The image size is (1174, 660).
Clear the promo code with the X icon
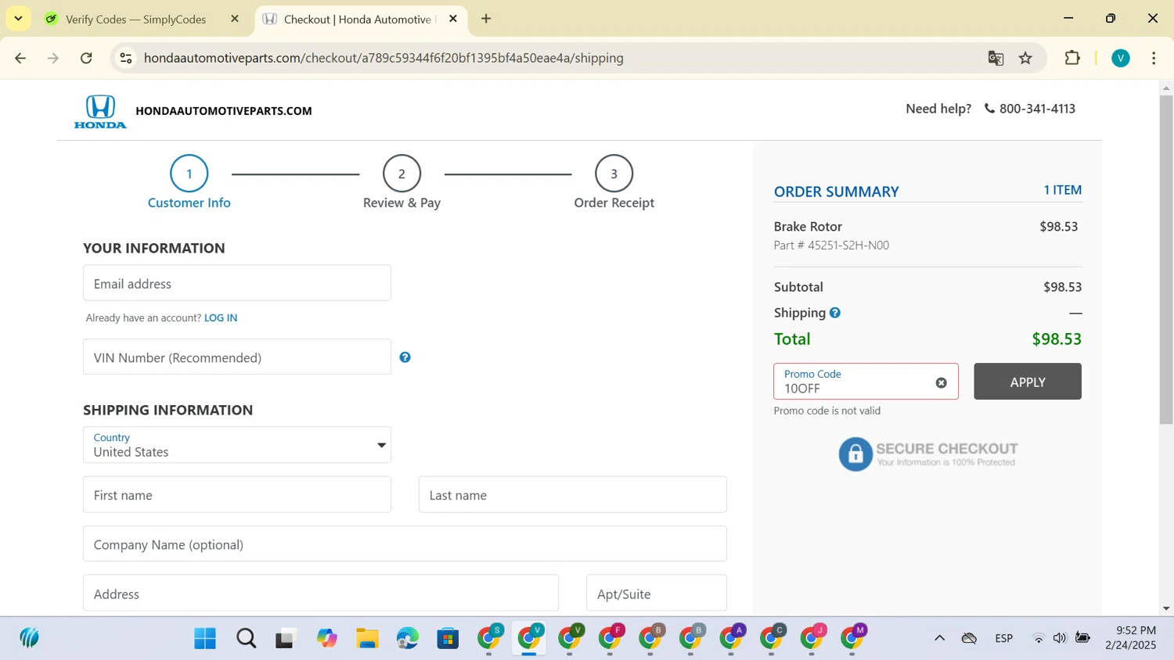941,382
